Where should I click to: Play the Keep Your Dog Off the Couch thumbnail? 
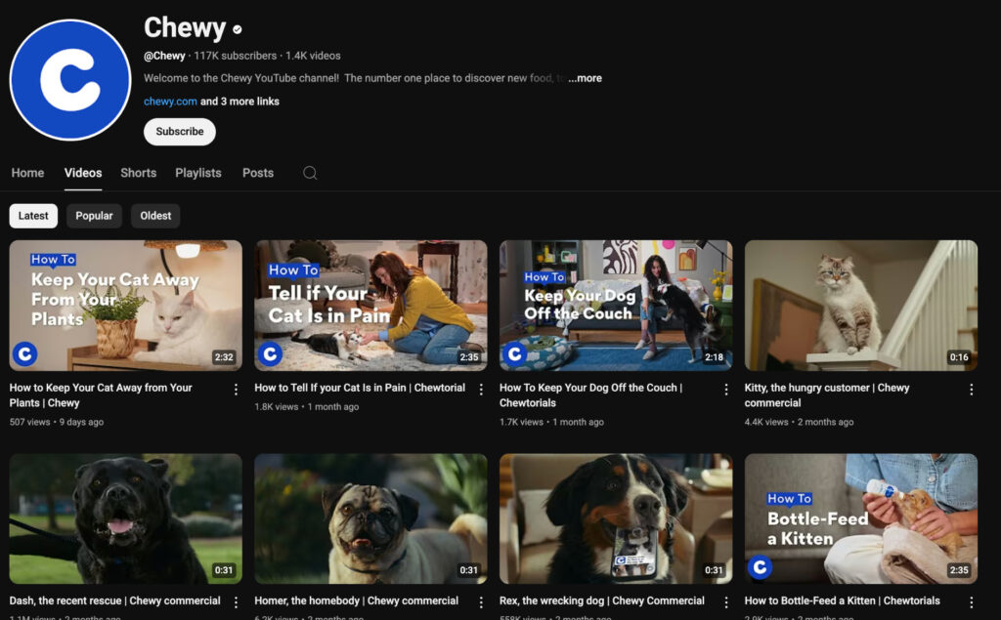coord(616,306)
